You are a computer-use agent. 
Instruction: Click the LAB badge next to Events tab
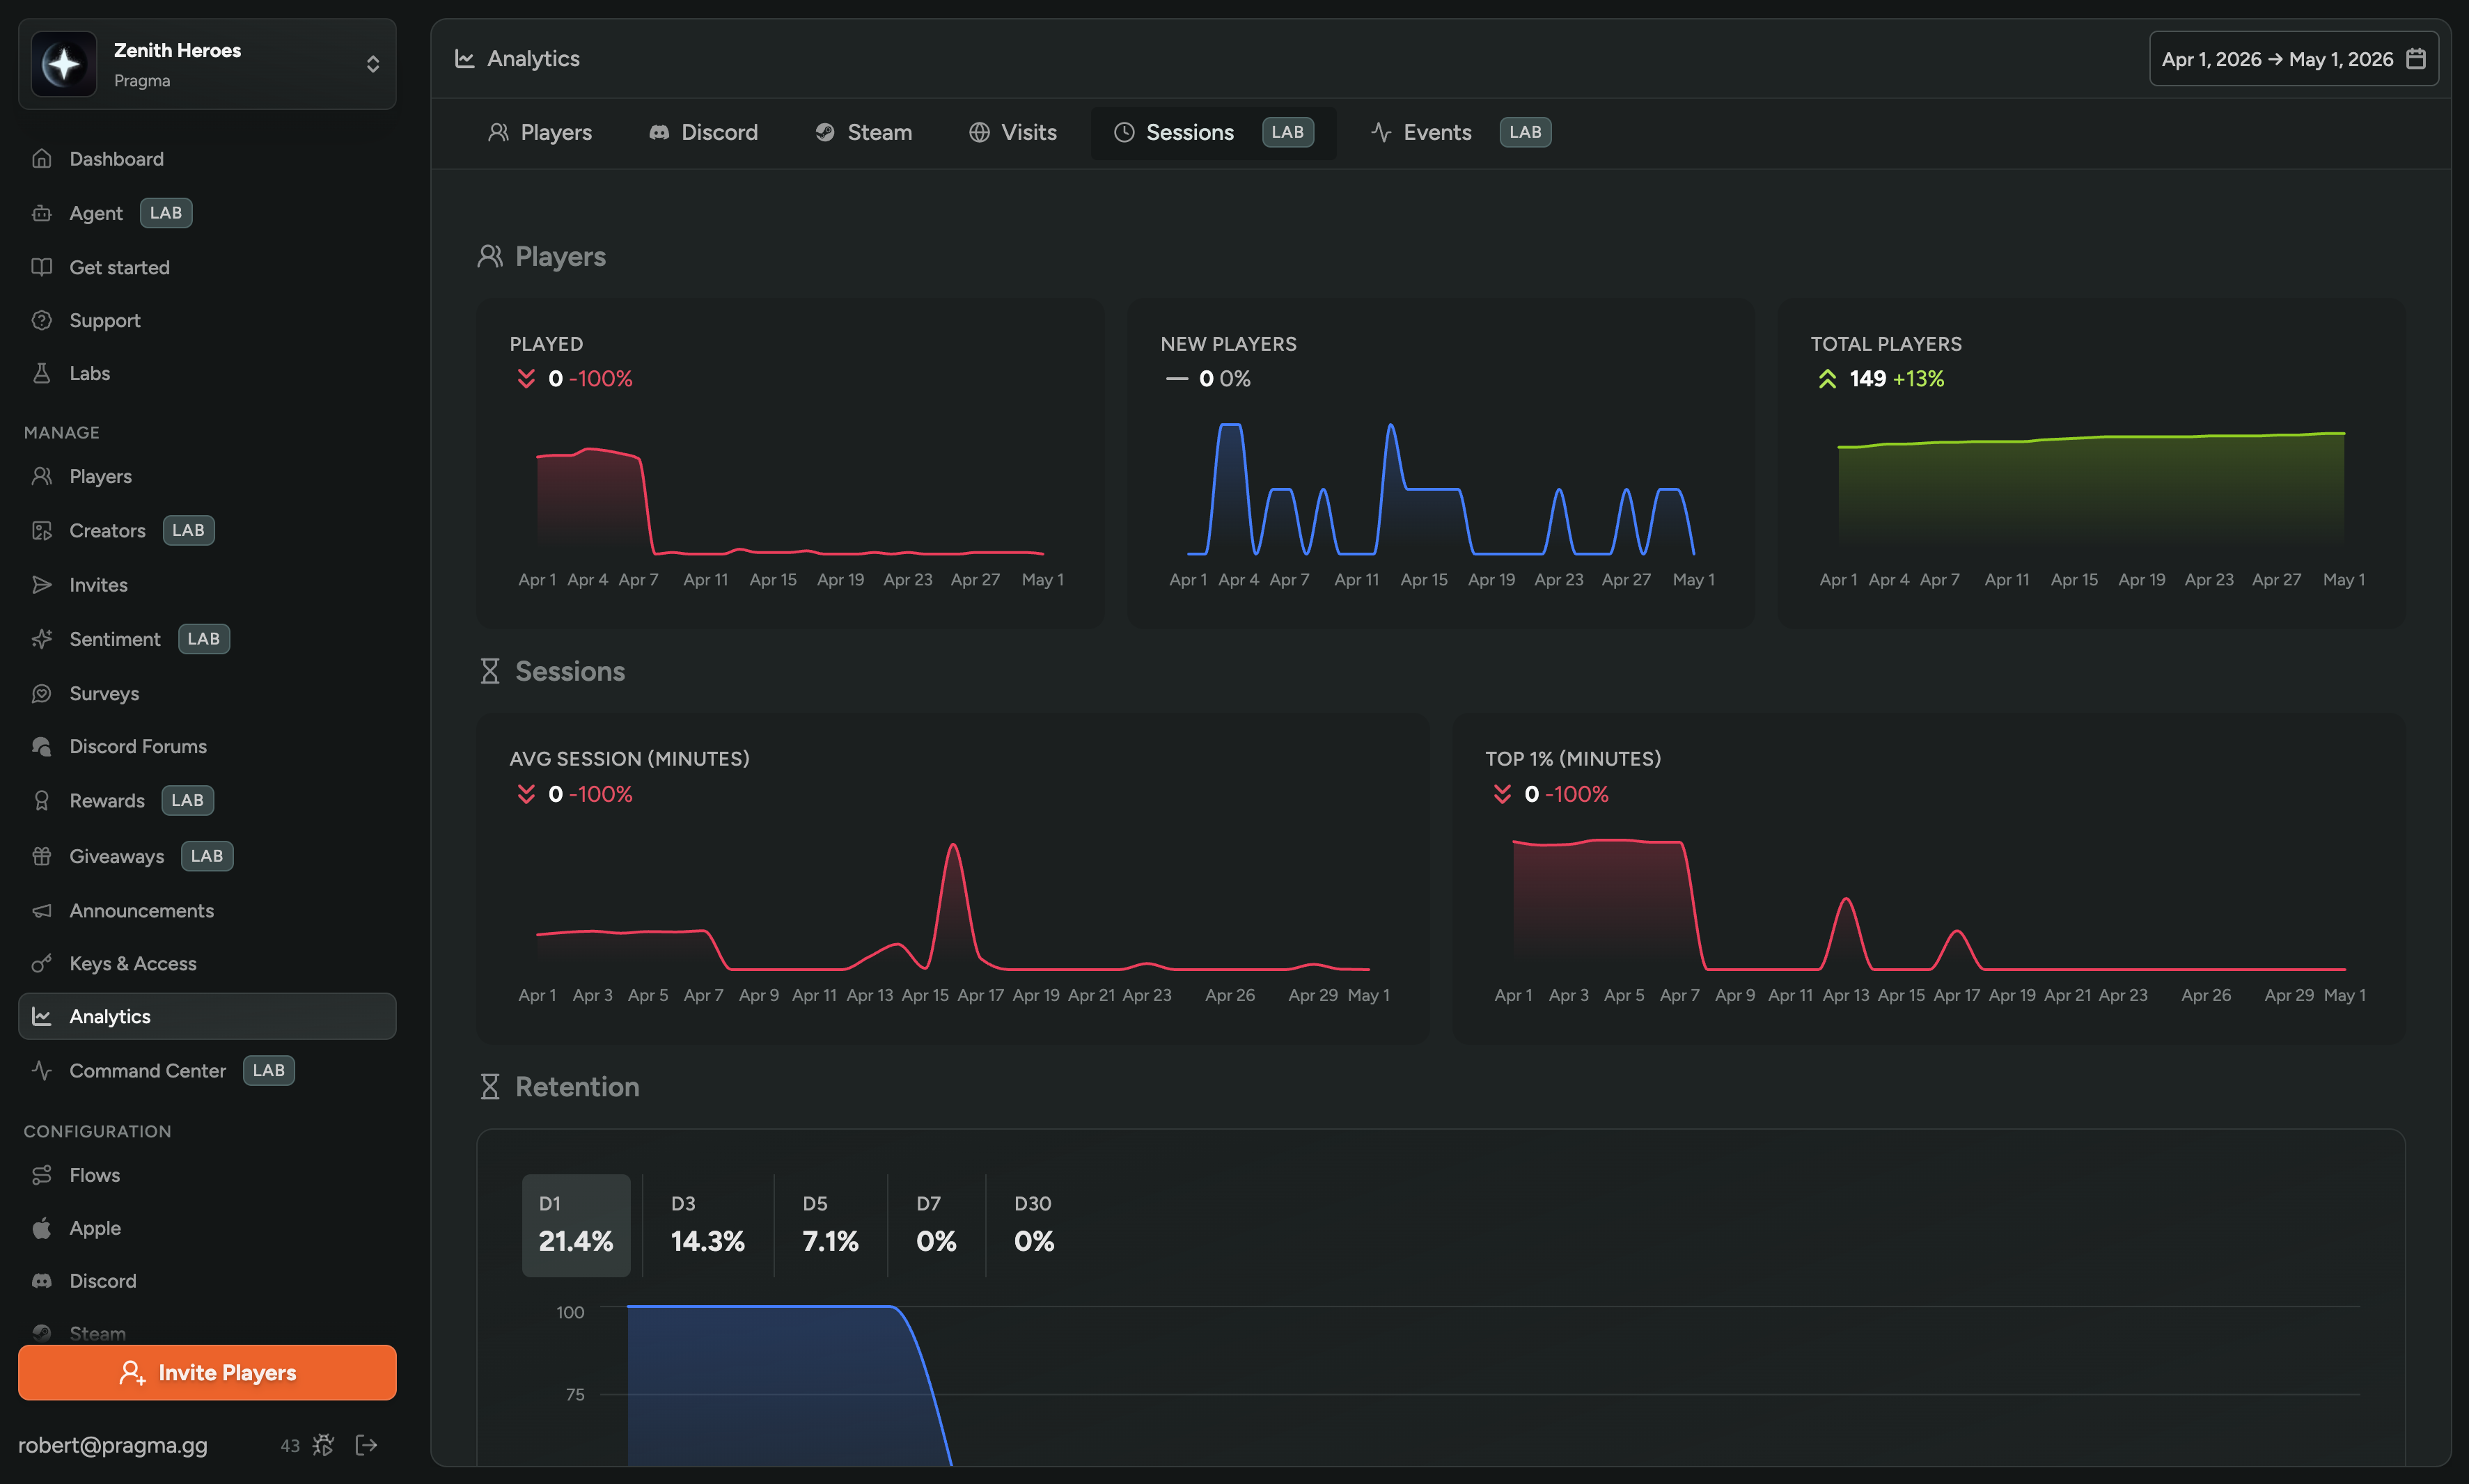[1525, 132]
